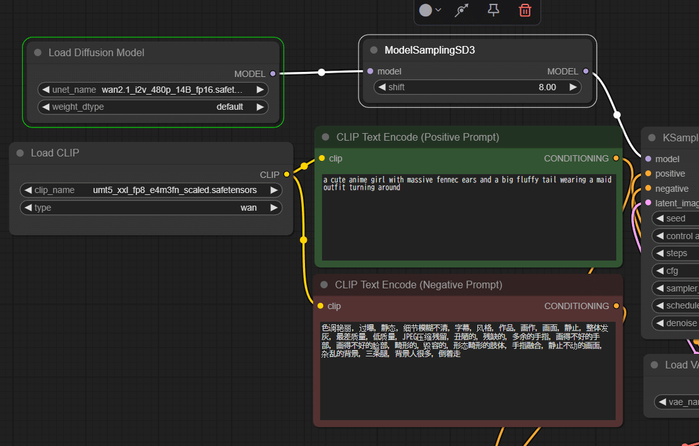Open the type wan dropdown

pos(151,208)
